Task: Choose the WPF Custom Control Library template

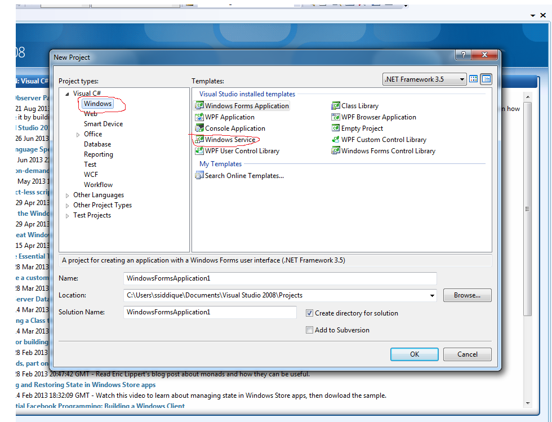Action: tap(382, 139)
